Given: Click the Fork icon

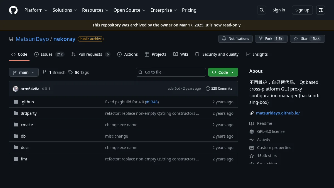Looking at the screenshot, I should tap(261, 39).
